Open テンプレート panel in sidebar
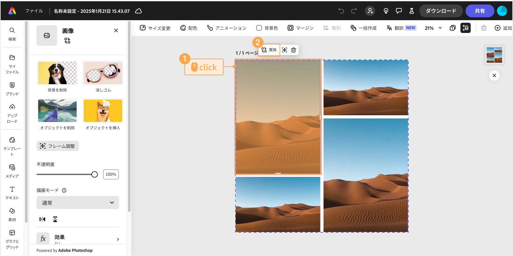The height and width of the screenshot is (256, 513). coord(12,146)
